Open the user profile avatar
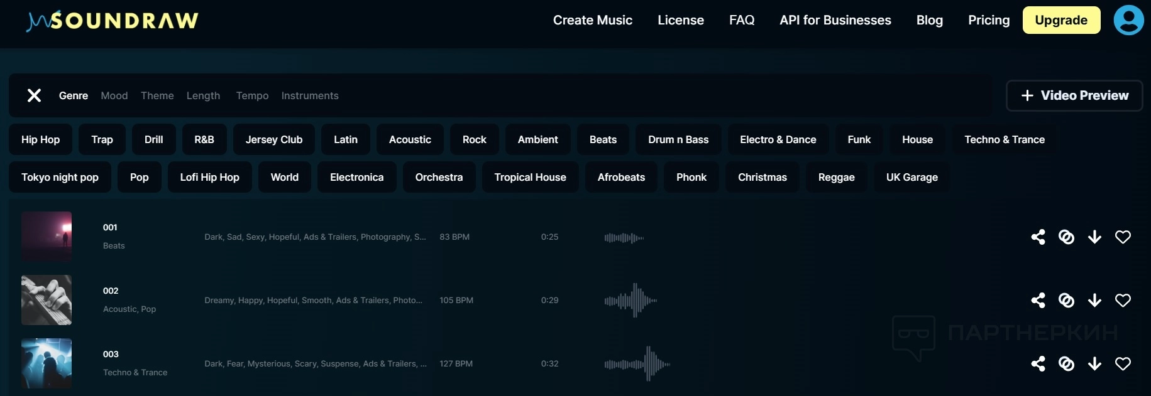Image resolution: width=1151 pixels, height=396 pixels. coord(1128,20)
